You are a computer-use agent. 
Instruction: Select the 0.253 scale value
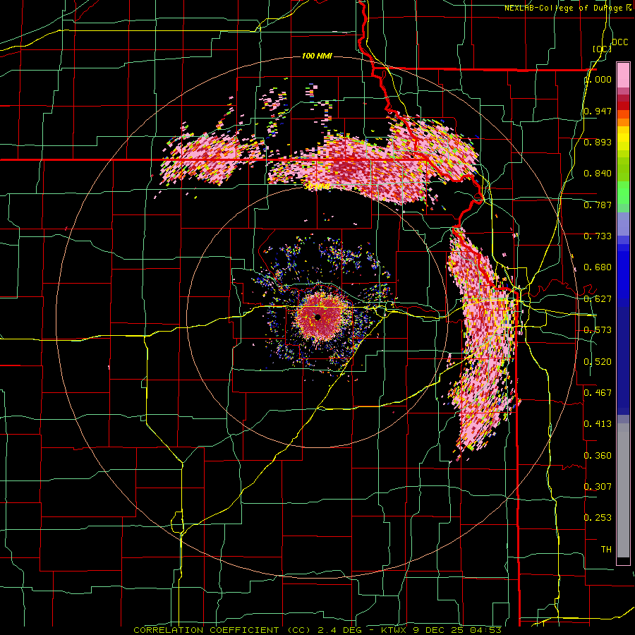click(598, 518)
